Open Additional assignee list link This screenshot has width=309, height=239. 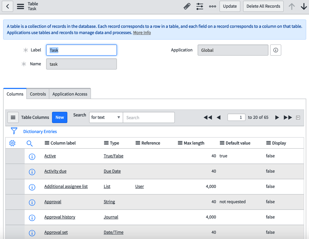(x=66, y=187)
